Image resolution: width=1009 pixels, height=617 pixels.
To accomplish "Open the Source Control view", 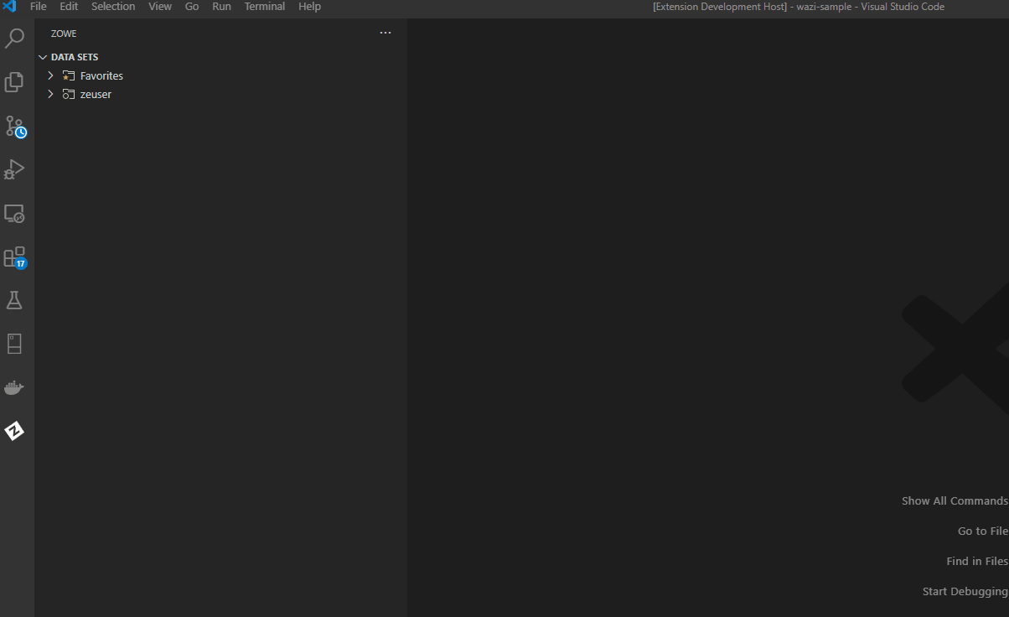I will pyautogui.click(x=15, y=127).
